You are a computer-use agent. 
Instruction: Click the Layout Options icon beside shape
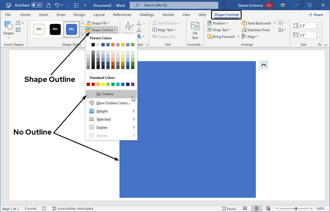[x=263, y=65]
